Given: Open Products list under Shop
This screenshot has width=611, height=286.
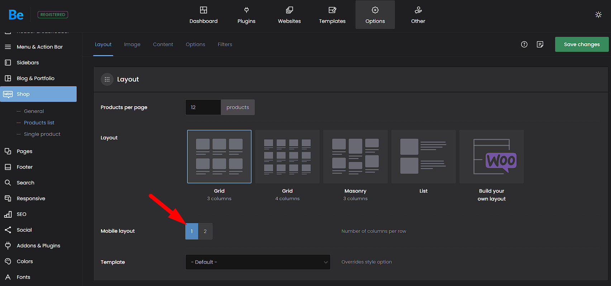Looking at the screenshot, I should 39,123.
